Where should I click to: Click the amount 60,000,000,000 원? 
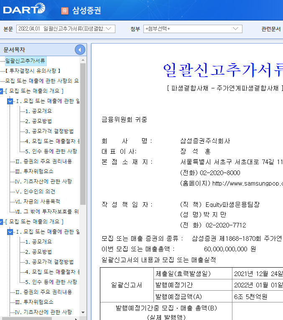[230, 249]
